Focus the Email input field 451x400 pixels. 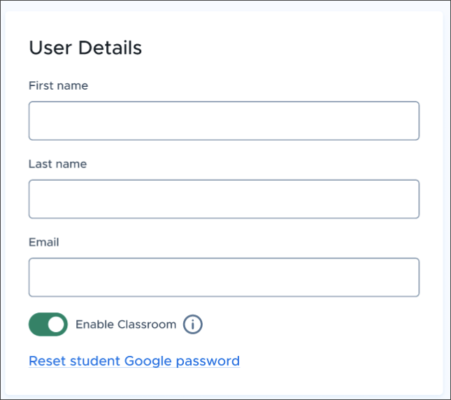[224, 277]
